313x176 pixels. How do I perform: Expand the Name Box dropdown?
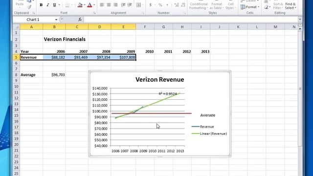pos(56,20)
